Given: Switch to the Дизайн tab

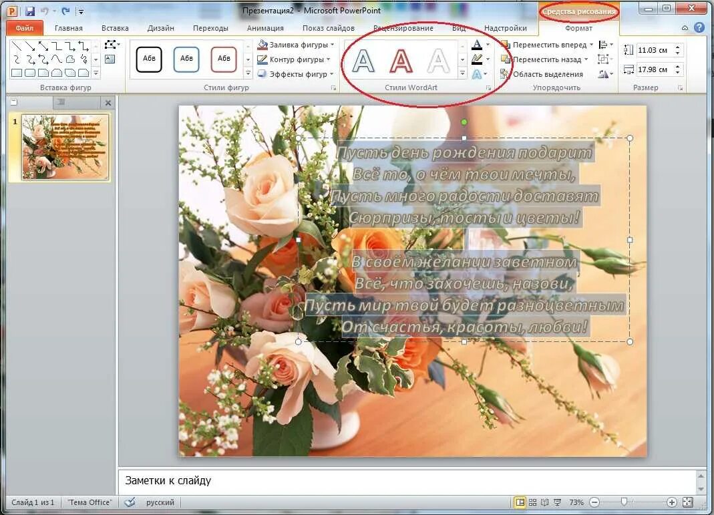Looking at the screenshot, I should (x=161, y=28).
